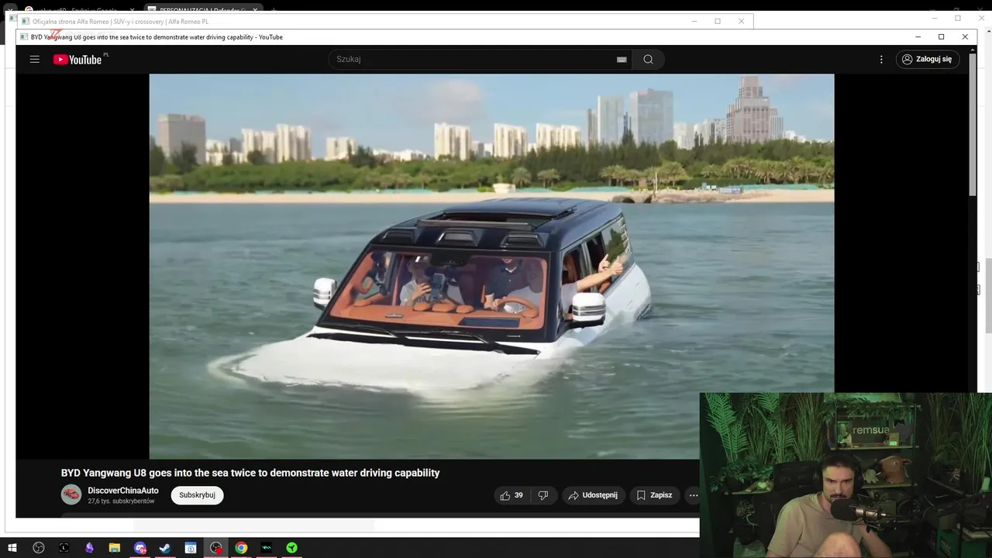Open the purple Obsidian taskbar icon

[90, 548]
